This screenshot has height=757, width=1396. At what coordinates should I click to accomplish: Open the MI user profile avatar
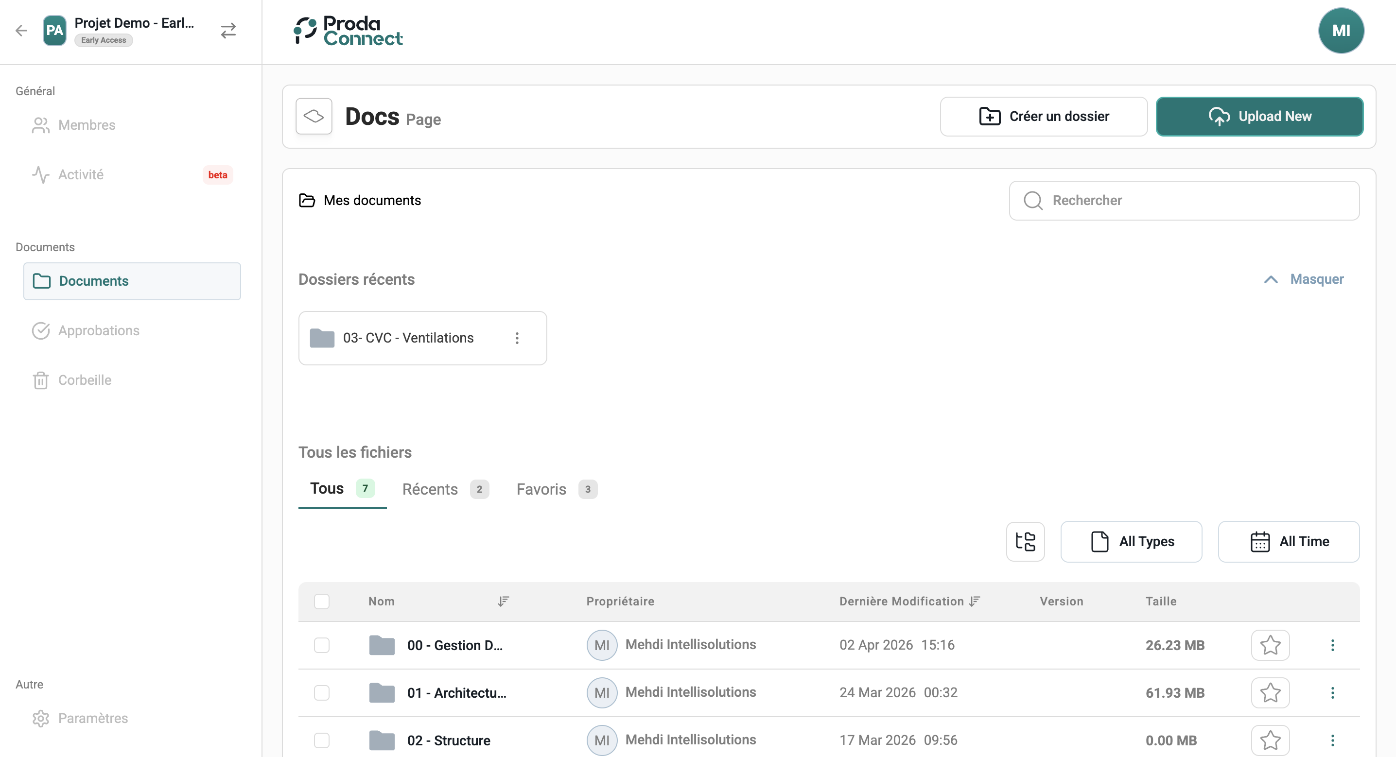(x=1341, y=30)
